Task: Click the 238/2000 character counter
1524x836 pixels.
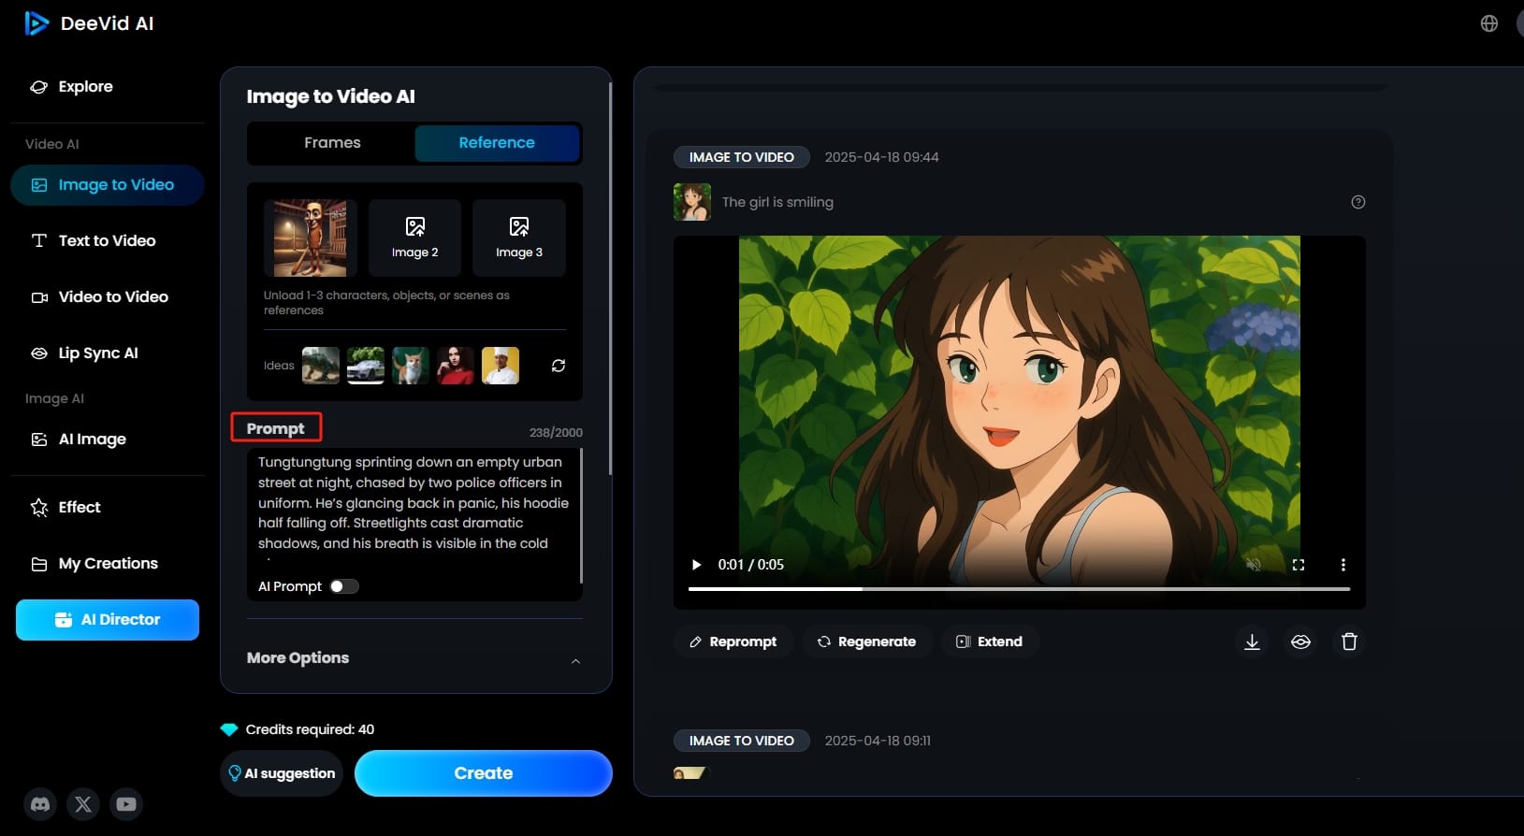Action: point(556,432)
